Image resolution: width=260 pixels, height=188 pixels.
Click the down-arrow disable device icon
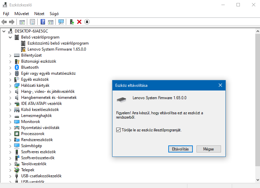tap(87, 22)
